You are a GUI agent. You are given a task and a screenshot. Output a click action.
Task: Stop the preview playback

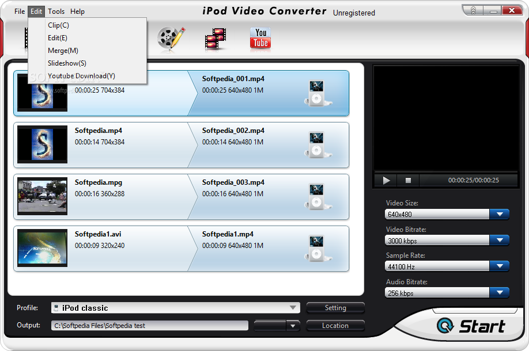coord(408,181)
